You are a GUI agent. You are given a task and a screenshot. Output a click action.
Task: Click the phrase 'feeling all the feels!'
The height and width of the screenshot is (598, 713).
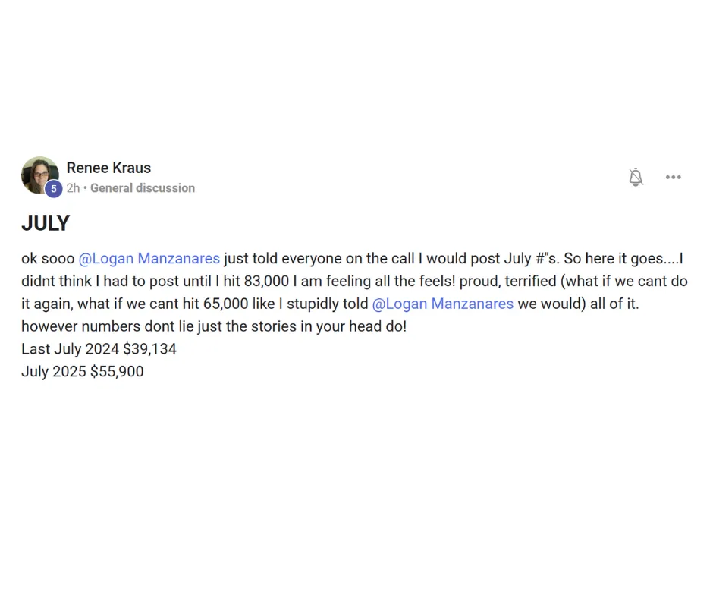(x=391, y=281)
